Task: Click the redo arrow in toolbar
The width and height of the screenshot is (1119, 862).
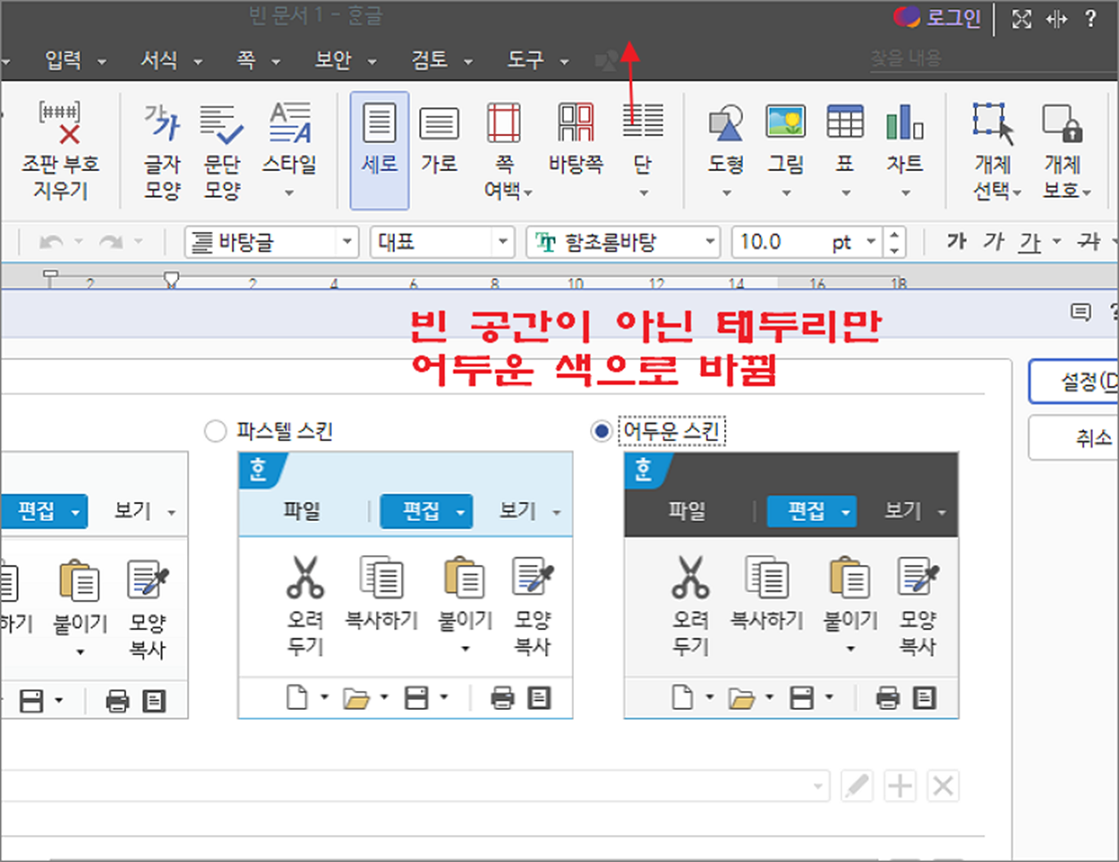Action: (111, 242)
